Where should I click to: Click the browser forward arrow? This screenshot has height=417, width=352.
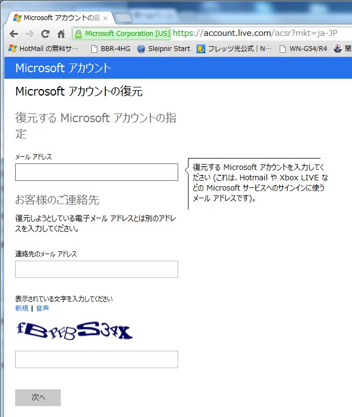tap(29, 34)
